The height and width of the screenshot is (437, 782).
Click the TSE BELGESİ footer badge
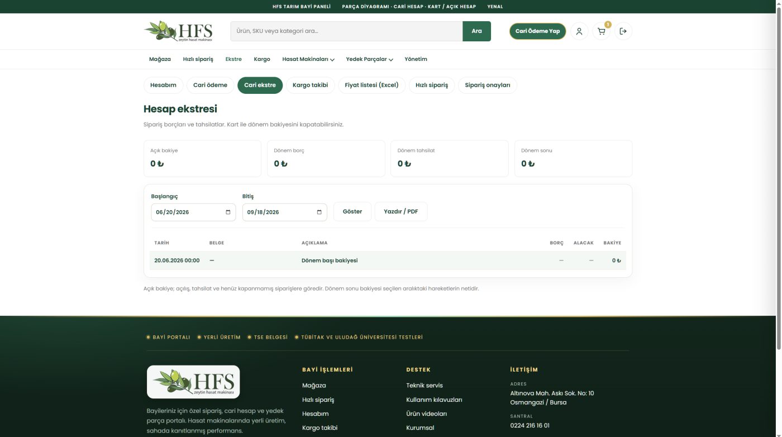(268, 338)
